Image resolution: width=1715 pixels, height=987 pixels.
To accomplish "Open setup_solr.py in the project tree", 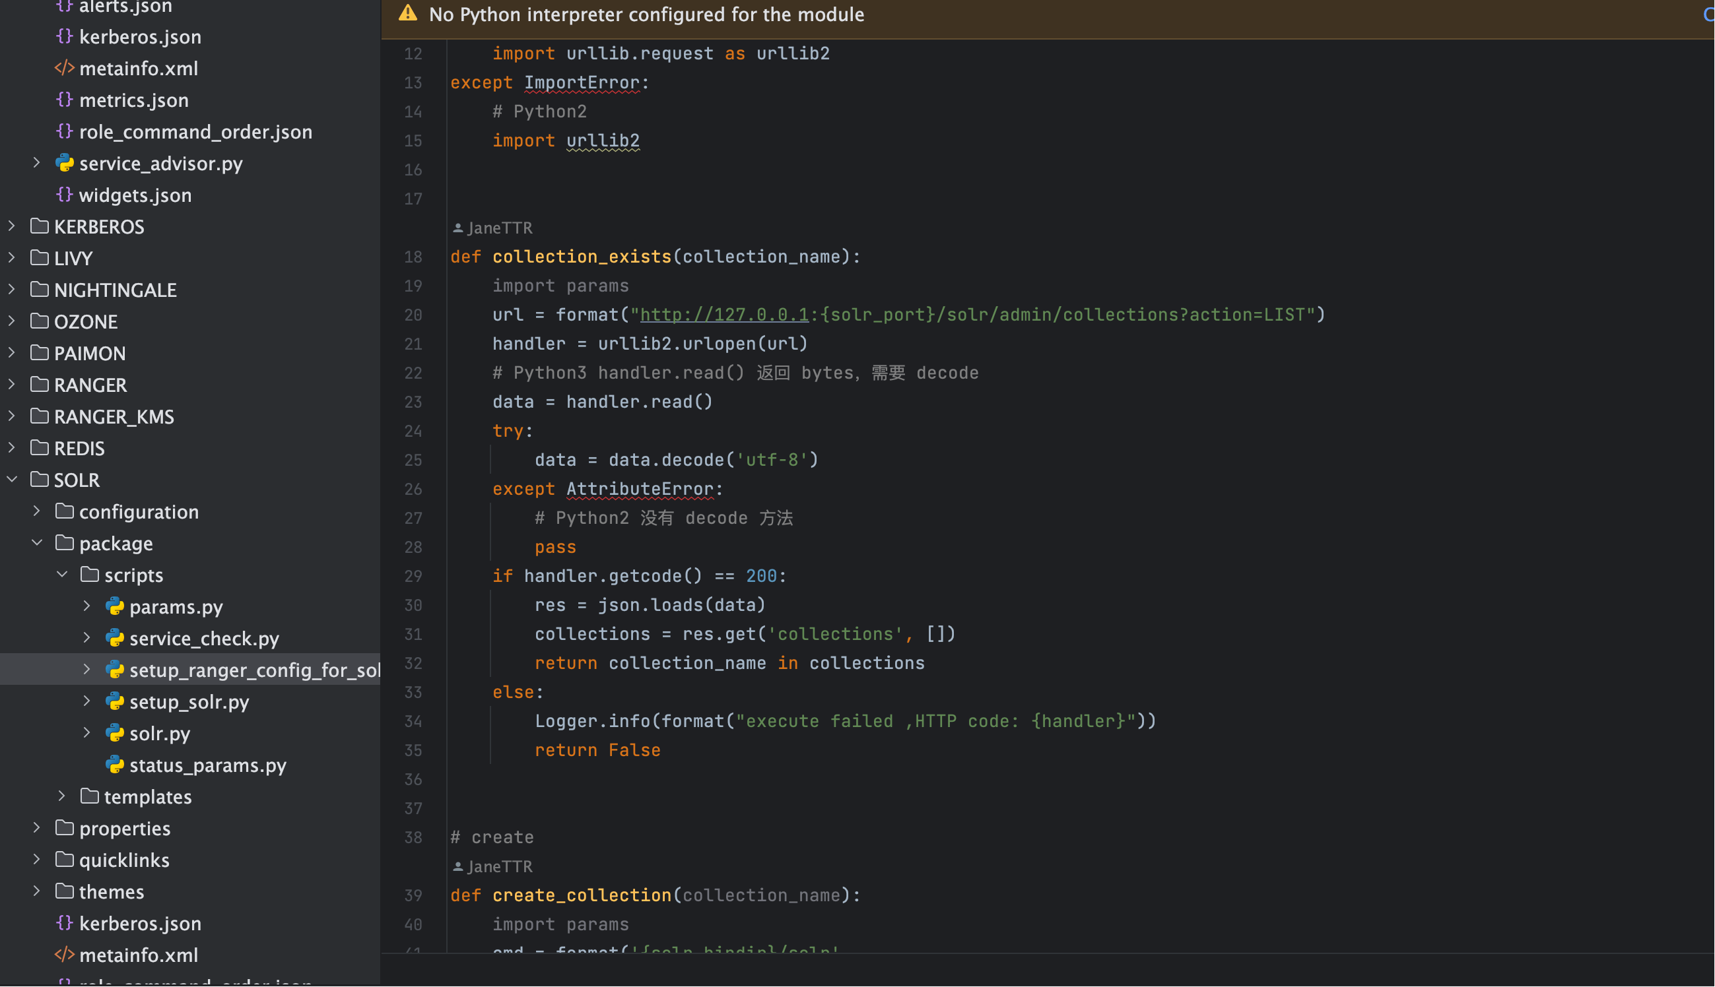I will (x=189, y=701).
